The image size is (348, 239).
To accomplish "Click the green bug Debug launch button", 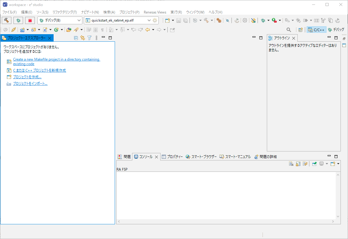I will (18, 20).
